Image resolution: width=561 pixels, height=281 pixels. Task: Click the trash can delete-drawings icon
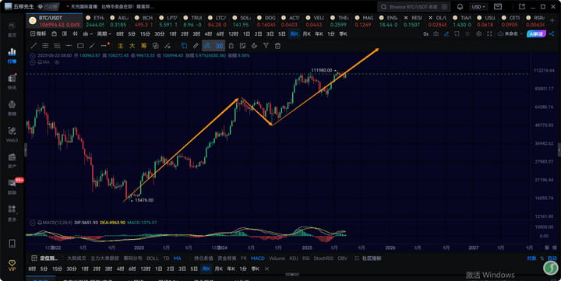tap(277, 46)
